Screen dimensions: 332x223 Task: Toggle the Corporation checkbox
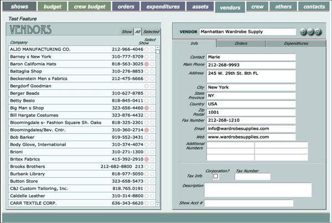tap(216, 176)
